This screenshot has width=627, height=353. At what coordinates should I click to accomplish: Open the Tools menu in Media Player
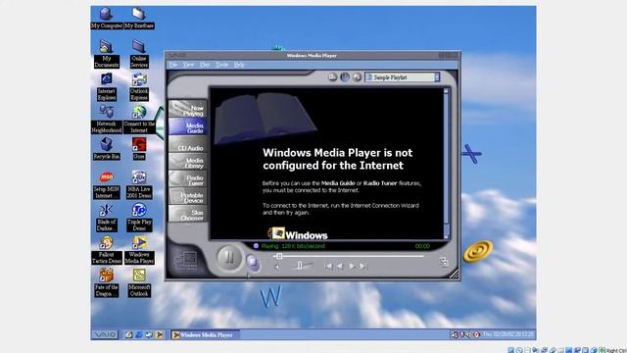222,65
